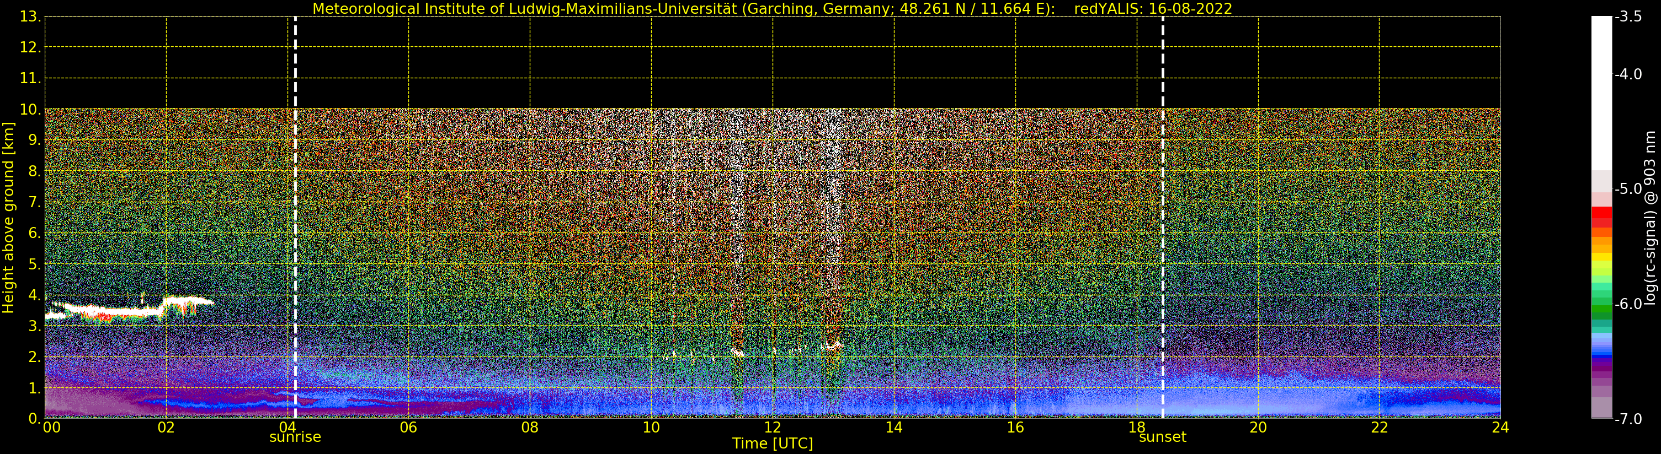Viewport: 1661px width, 454px height.
Task: Click the 22 tick label on the time axis
Action: (x=1379, y=428)
